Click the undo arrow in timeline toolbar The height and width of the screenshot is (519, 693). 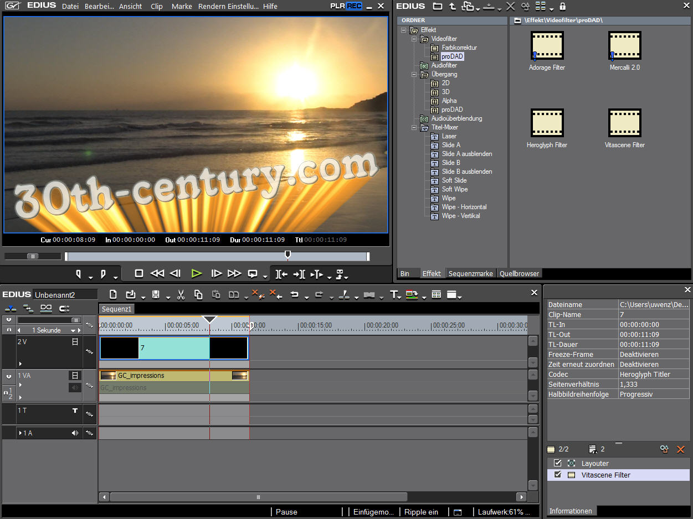pyautogui.click(x=295, y=294)
